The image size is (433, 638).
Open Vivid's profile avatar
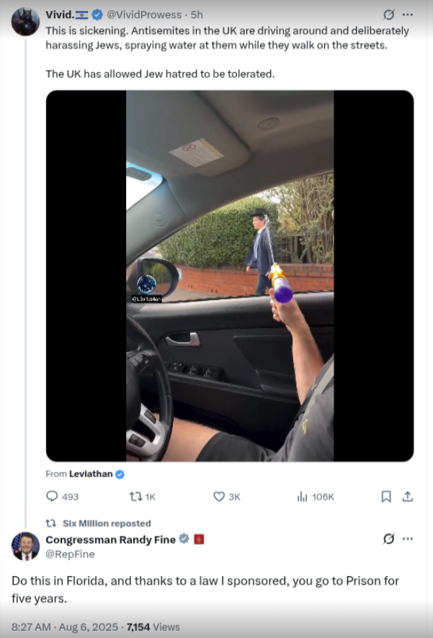click(25, 22)
